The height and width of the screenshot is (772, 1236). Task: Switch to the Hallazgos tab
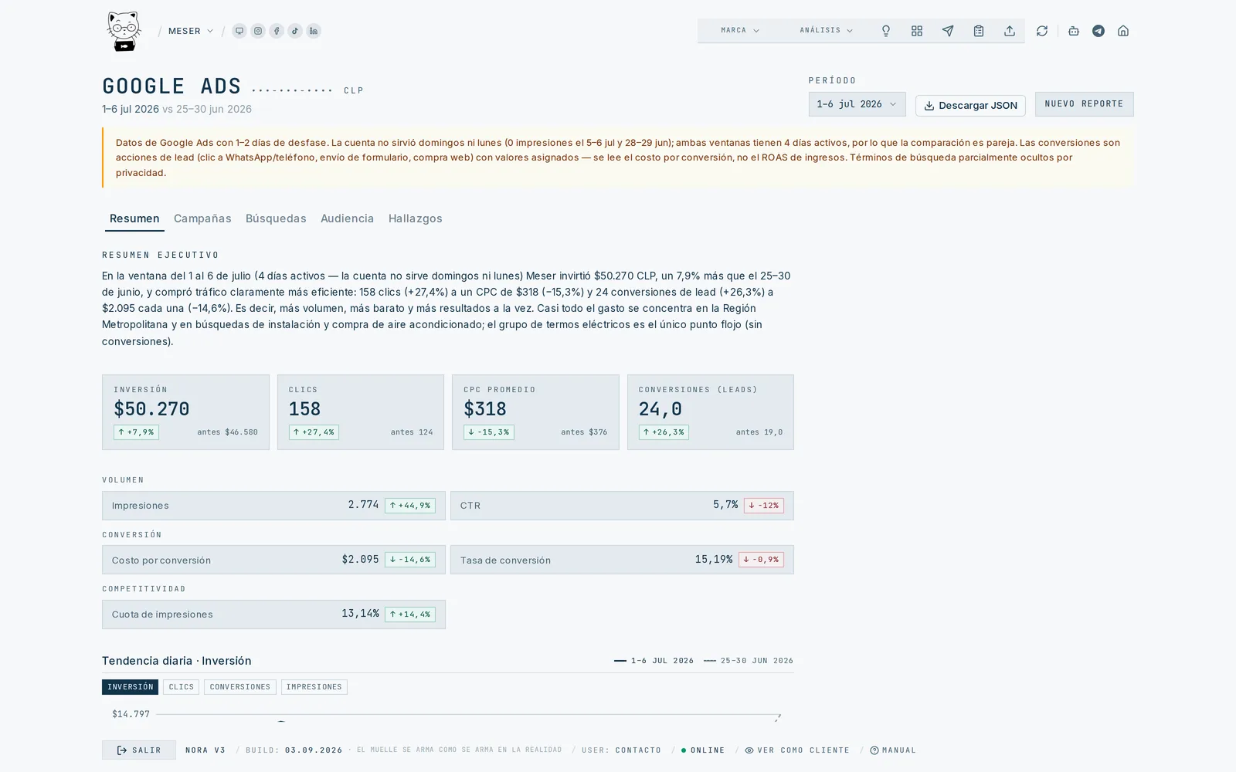tap(416, 218)
